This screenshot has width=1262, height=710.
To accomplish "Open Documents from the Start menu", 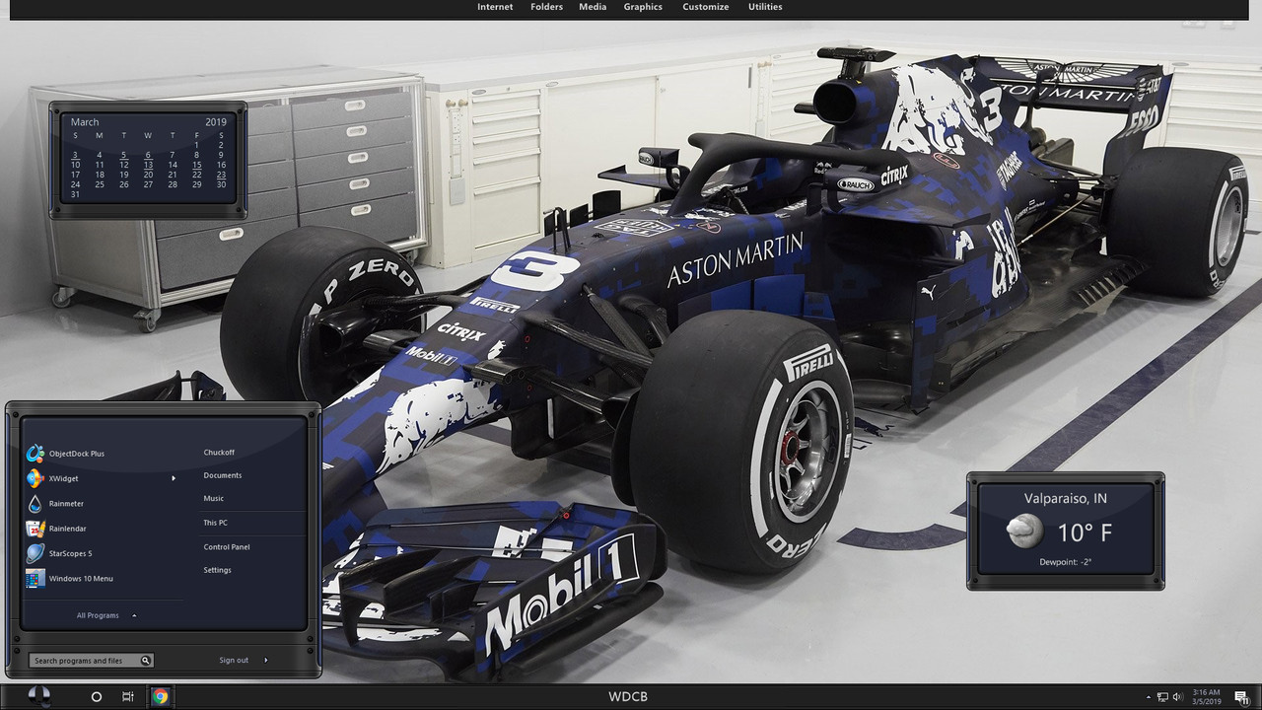I will click(x=223, y=475).
